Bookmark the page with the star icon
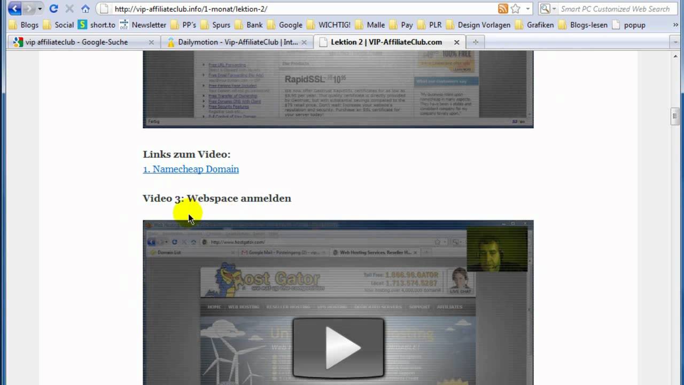Screen dimensions: 684x385 (515, 9)
